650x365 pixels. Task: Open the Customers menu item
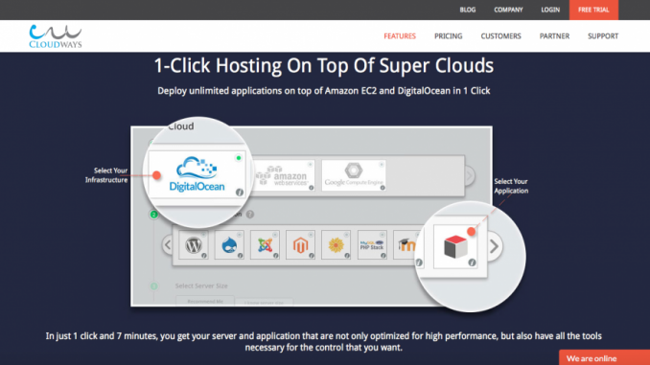(500, 36)
